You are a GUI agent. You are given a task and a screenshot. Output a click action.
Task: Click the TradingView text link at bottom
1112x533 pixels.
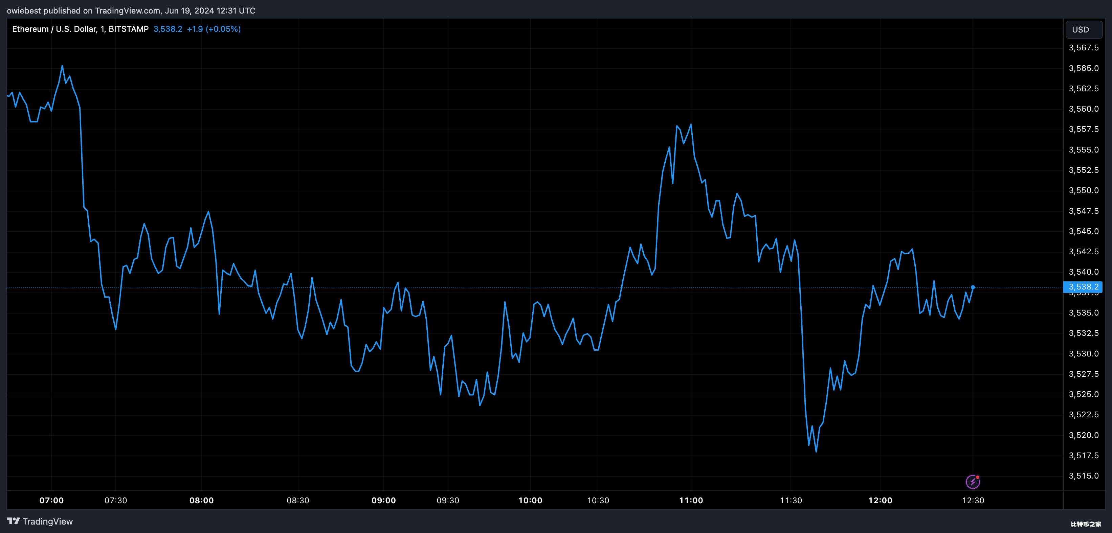tap(47, 522)
